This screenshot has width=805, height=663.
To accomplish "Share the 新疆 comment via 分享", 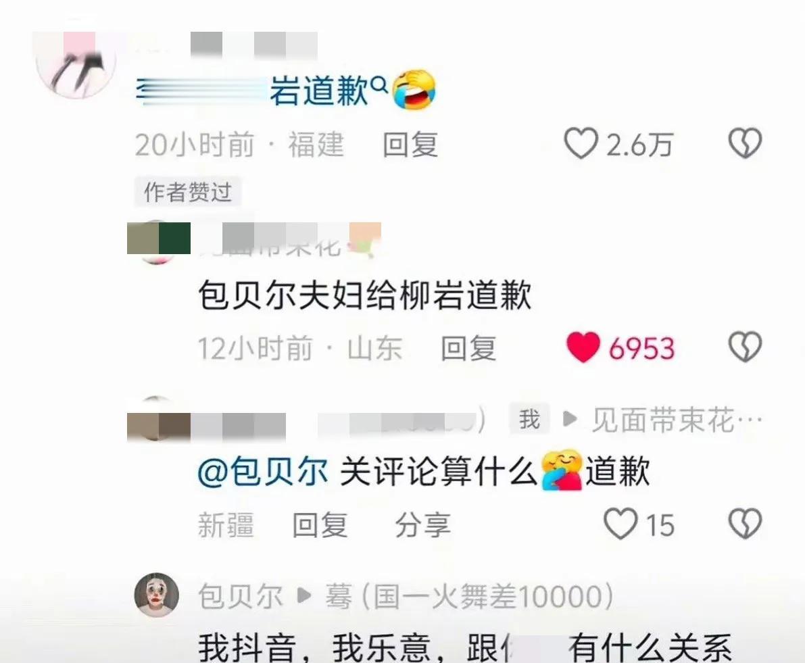I will (422, 525).
